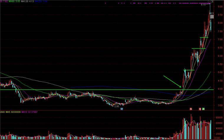The width and height of the screenshot is (224, 140).
Task: Click the MA120: 4.13 indicator label
Action: pyautogui.click(x=27, y=1)
